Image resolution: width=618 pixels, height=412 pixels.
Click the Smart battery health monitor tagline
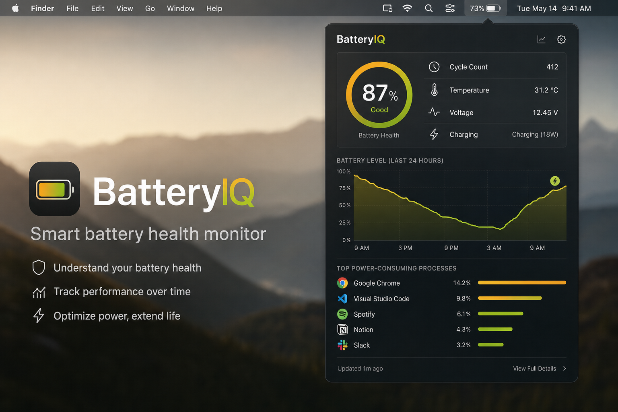(148, 234)
